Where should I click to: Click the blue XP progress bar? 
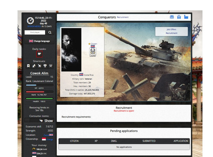coord(40,85)
